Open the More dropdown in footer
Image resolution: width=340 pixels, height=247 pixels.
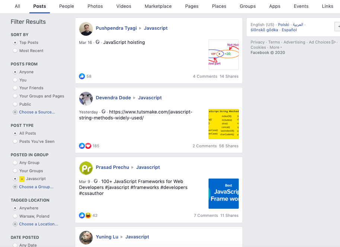pyautogui.click(x=276, y=48)
